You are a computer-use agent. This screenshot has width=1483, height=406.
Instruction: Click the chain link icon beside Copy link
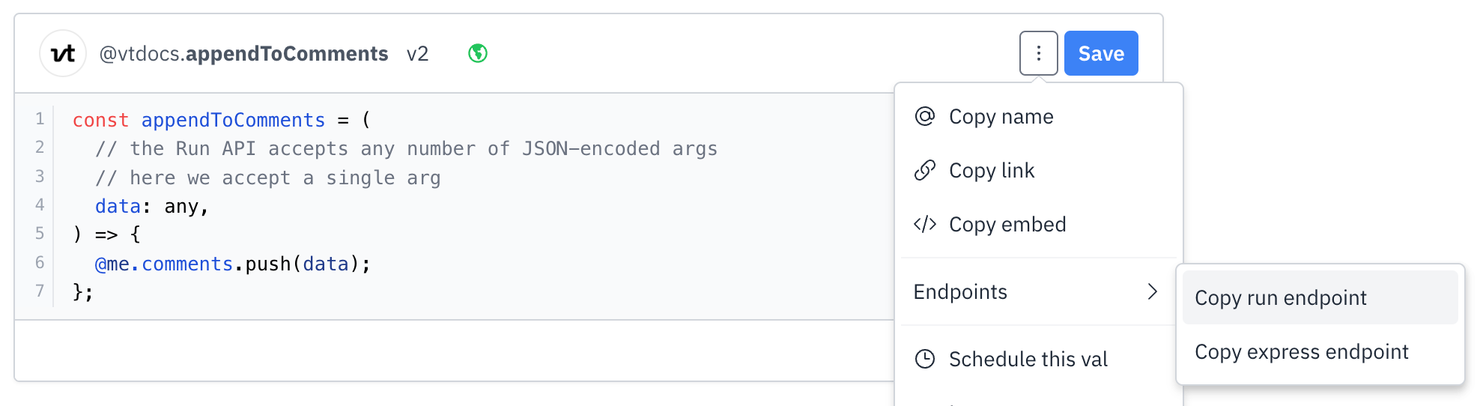click(925, 170)
